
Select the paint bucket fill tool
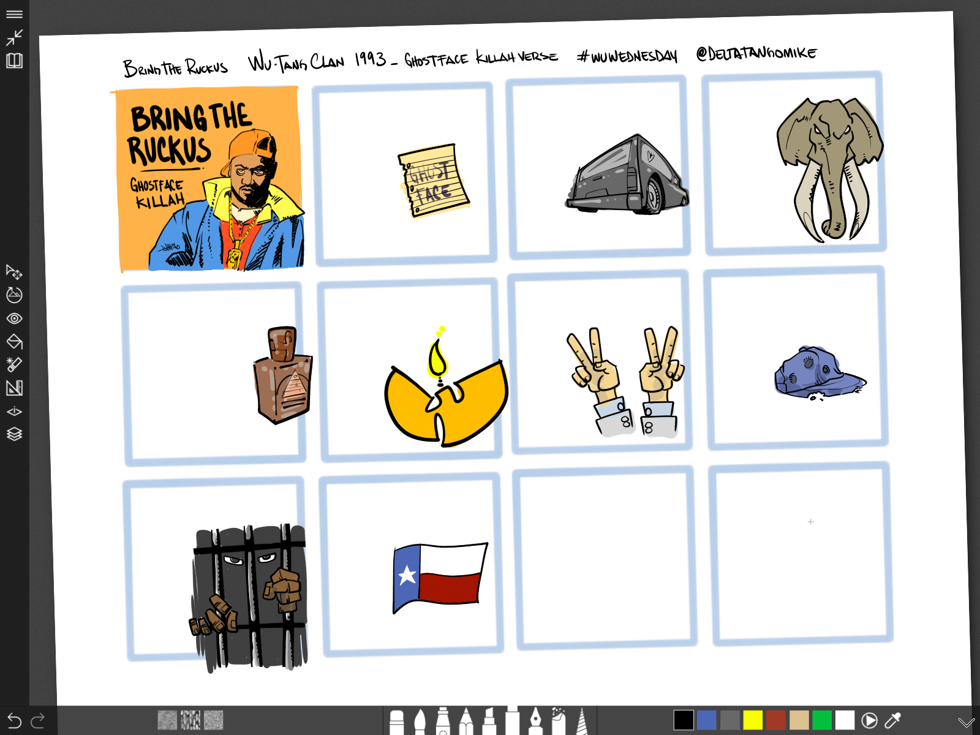(14, 341)
